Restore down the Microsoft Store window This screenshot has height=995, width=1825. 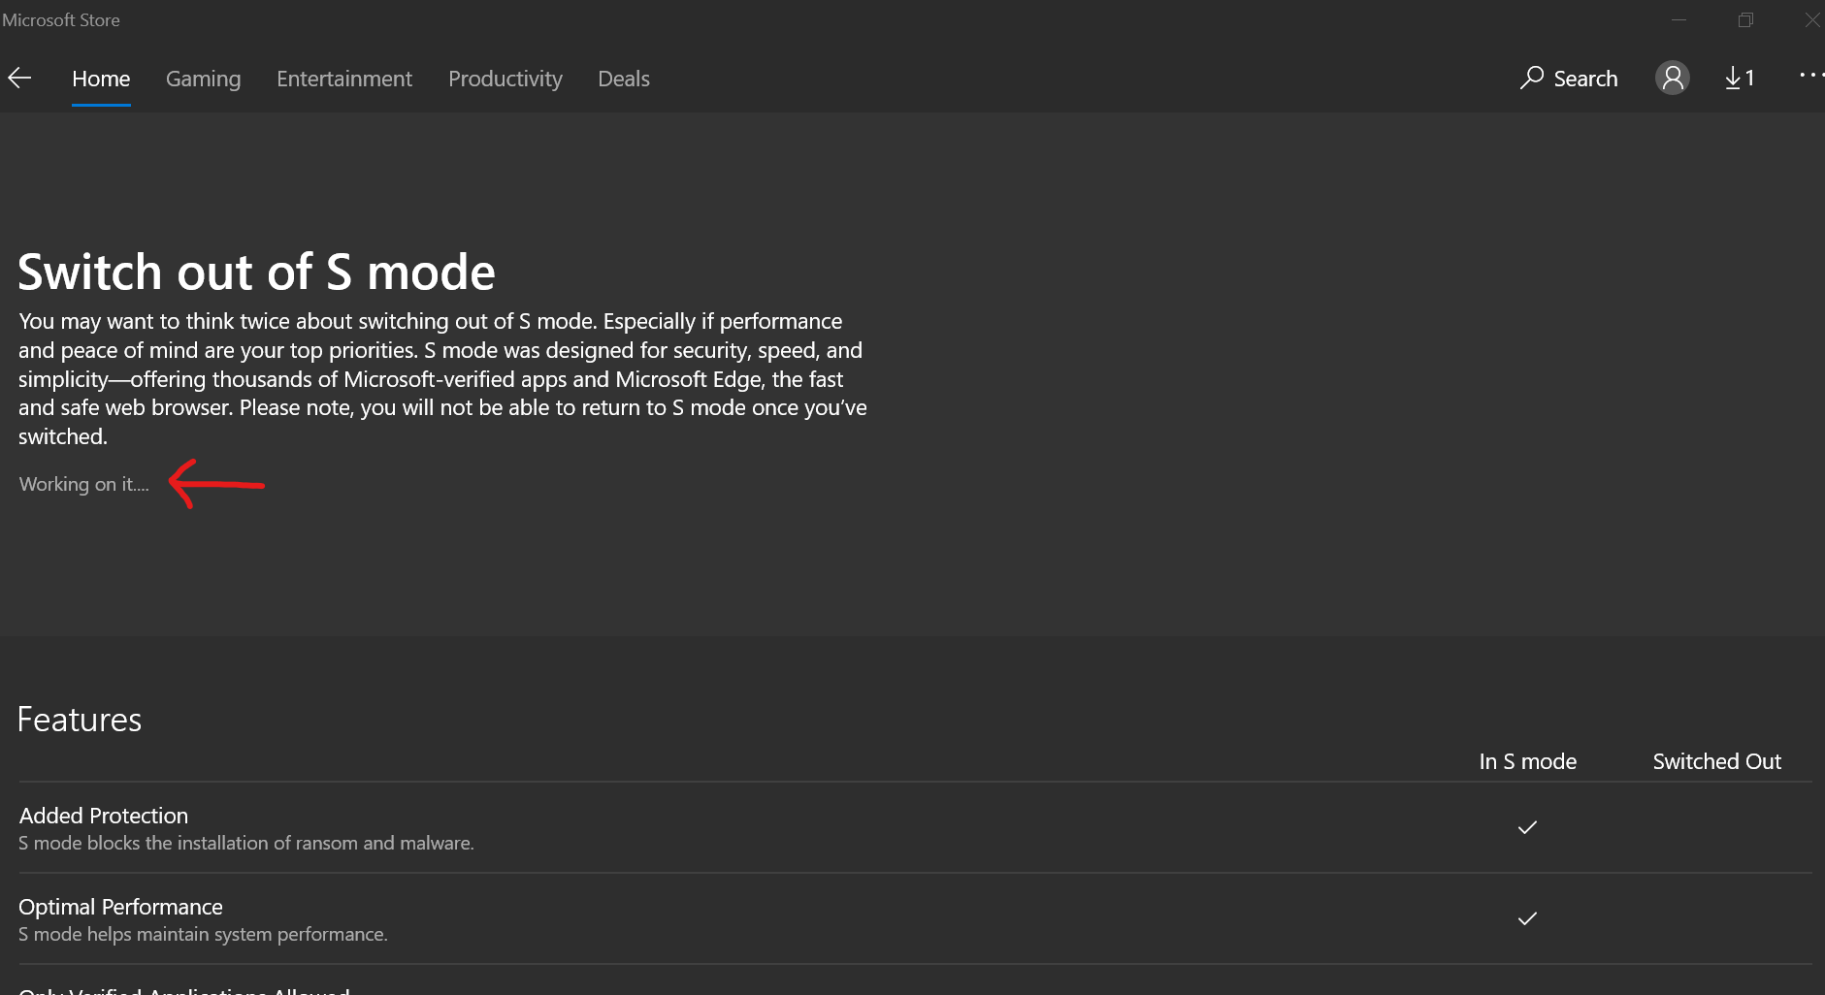tap(1745, 19)
